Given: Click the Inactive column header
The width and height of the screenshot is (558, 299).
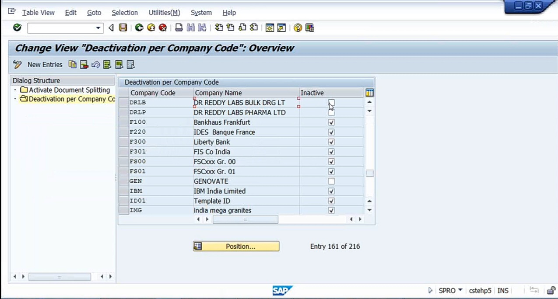Looking at the screenshot, I should pos(332,93).
